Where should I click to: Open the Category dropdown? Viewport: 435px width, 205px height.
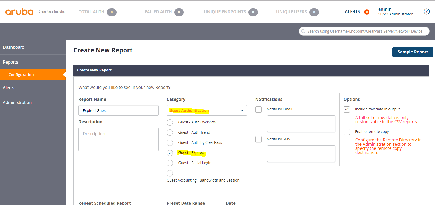point(207,111)
